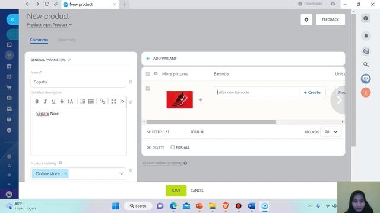Screen dimensions: 380x213
Task: Open Downloads in the title bar
Action: coord(310,4)
